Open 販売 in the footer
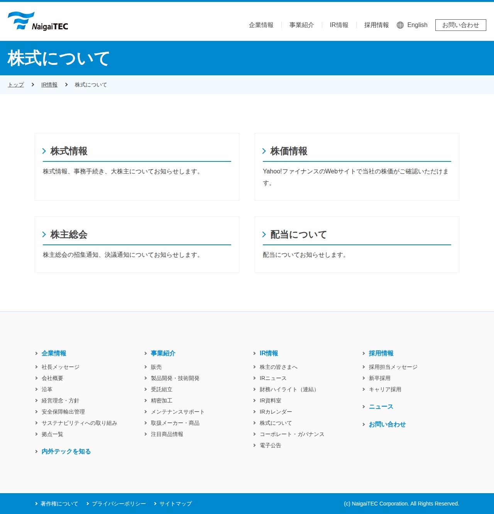The width and height of the screenshot is (494, 514). coord(156,367)
